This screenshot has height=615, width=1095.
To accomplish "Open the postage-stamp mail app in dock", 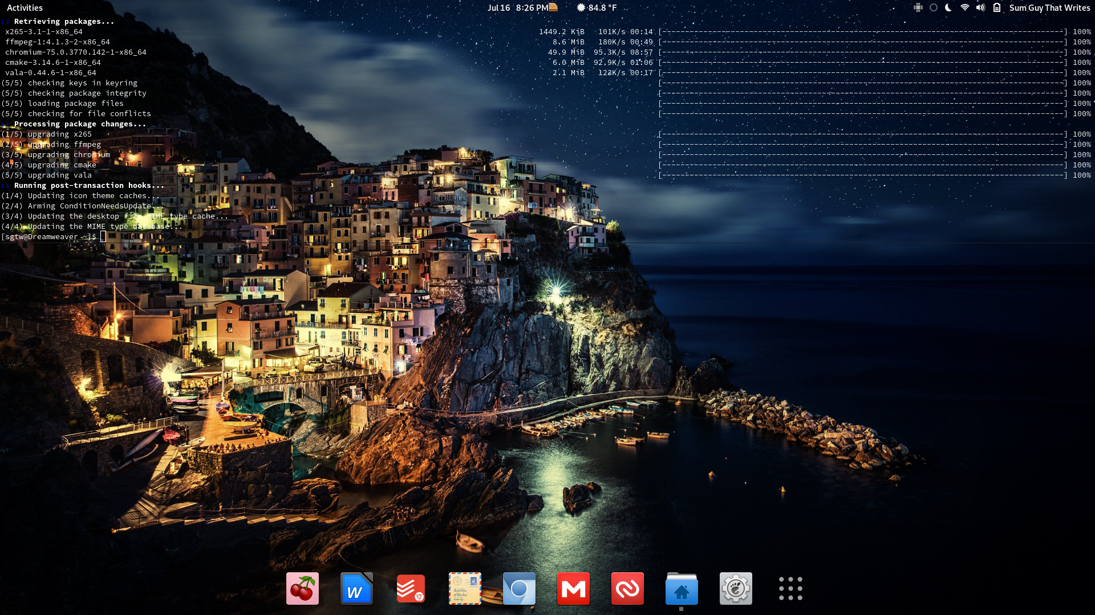I will point(465,588).
